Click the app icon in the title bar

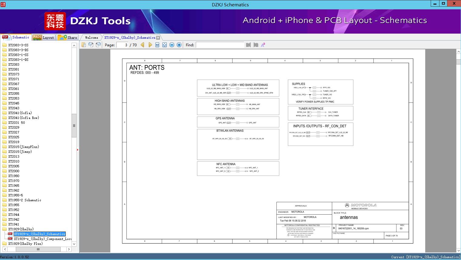(x=3, y=4)
